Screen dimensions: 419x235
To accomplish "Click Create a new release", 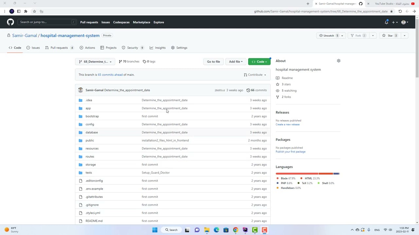I will 287,124.
